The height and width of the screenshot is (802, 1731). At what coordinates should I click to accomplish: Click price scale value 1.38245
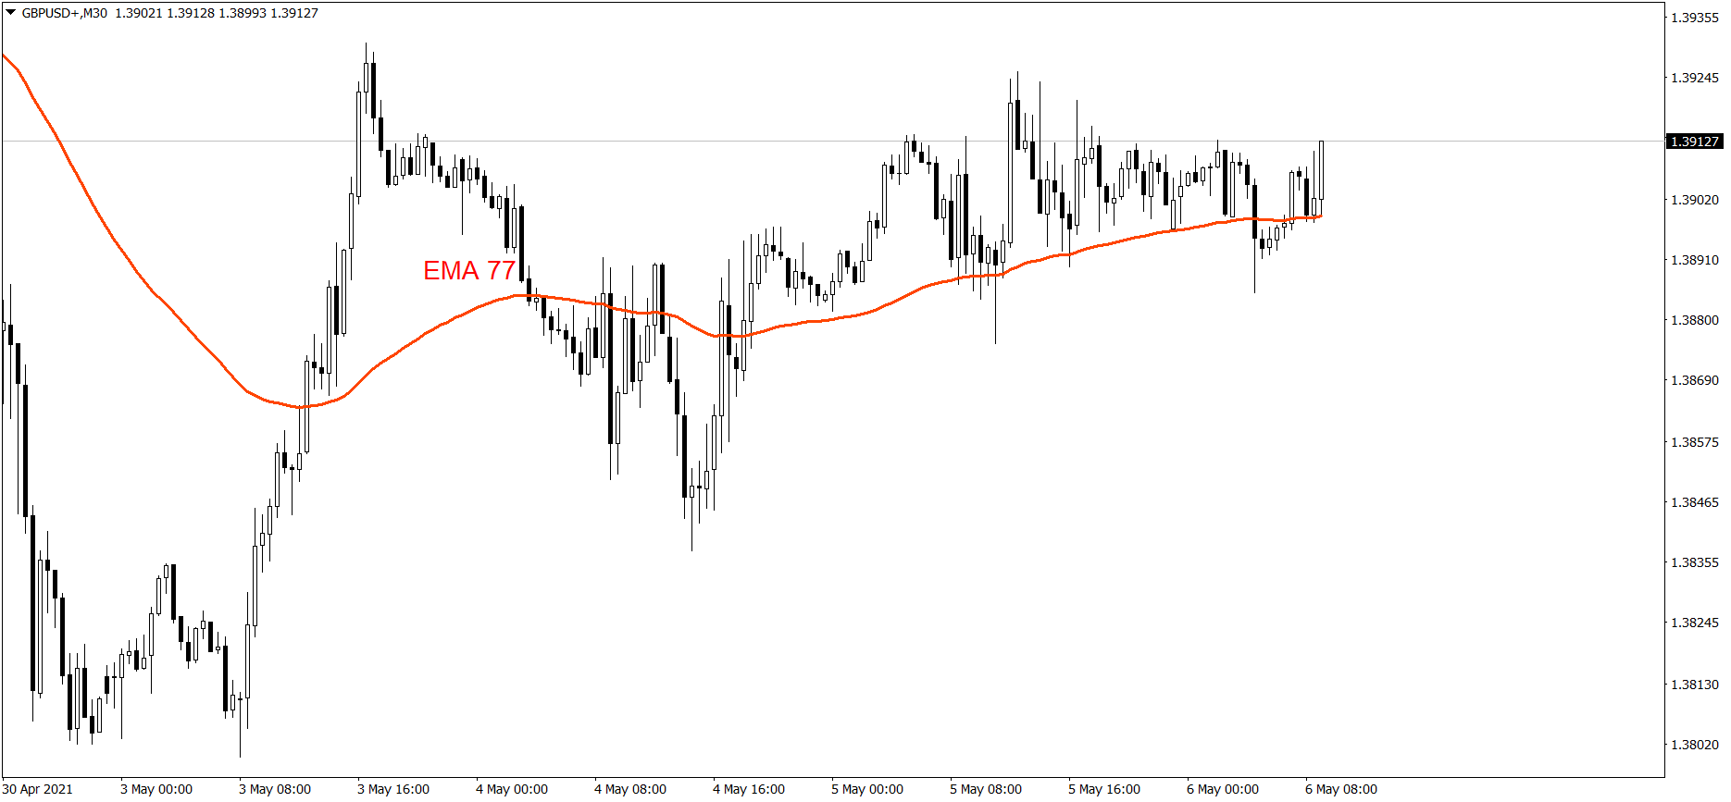tap(1695, 623)
